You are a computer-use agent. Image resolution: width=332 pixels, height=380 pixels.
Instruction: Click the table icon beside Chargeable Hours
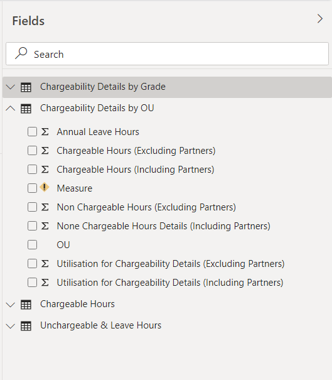[x=26, y=305]
